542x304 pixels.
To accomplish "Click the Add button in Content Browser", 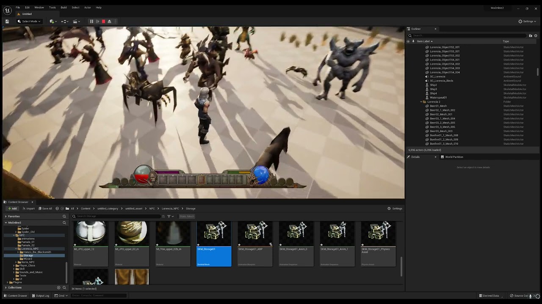I will click(12, 209).
